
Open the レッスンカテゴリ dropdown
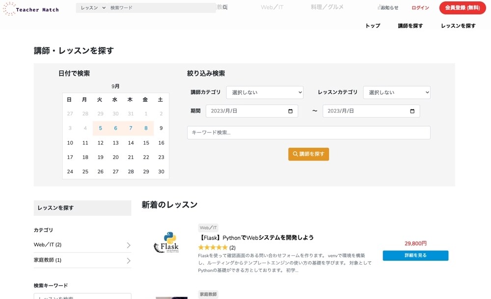[396, 92]
